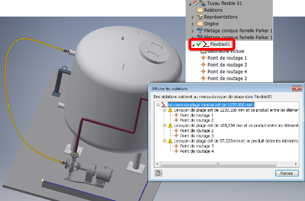
Task: Click the Relations folder icon
Action: 200,10
